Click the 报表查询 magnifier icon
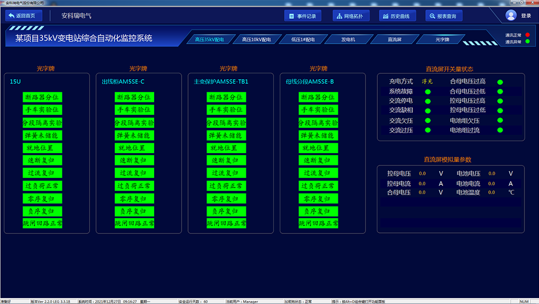 click(x=432, y=16)
